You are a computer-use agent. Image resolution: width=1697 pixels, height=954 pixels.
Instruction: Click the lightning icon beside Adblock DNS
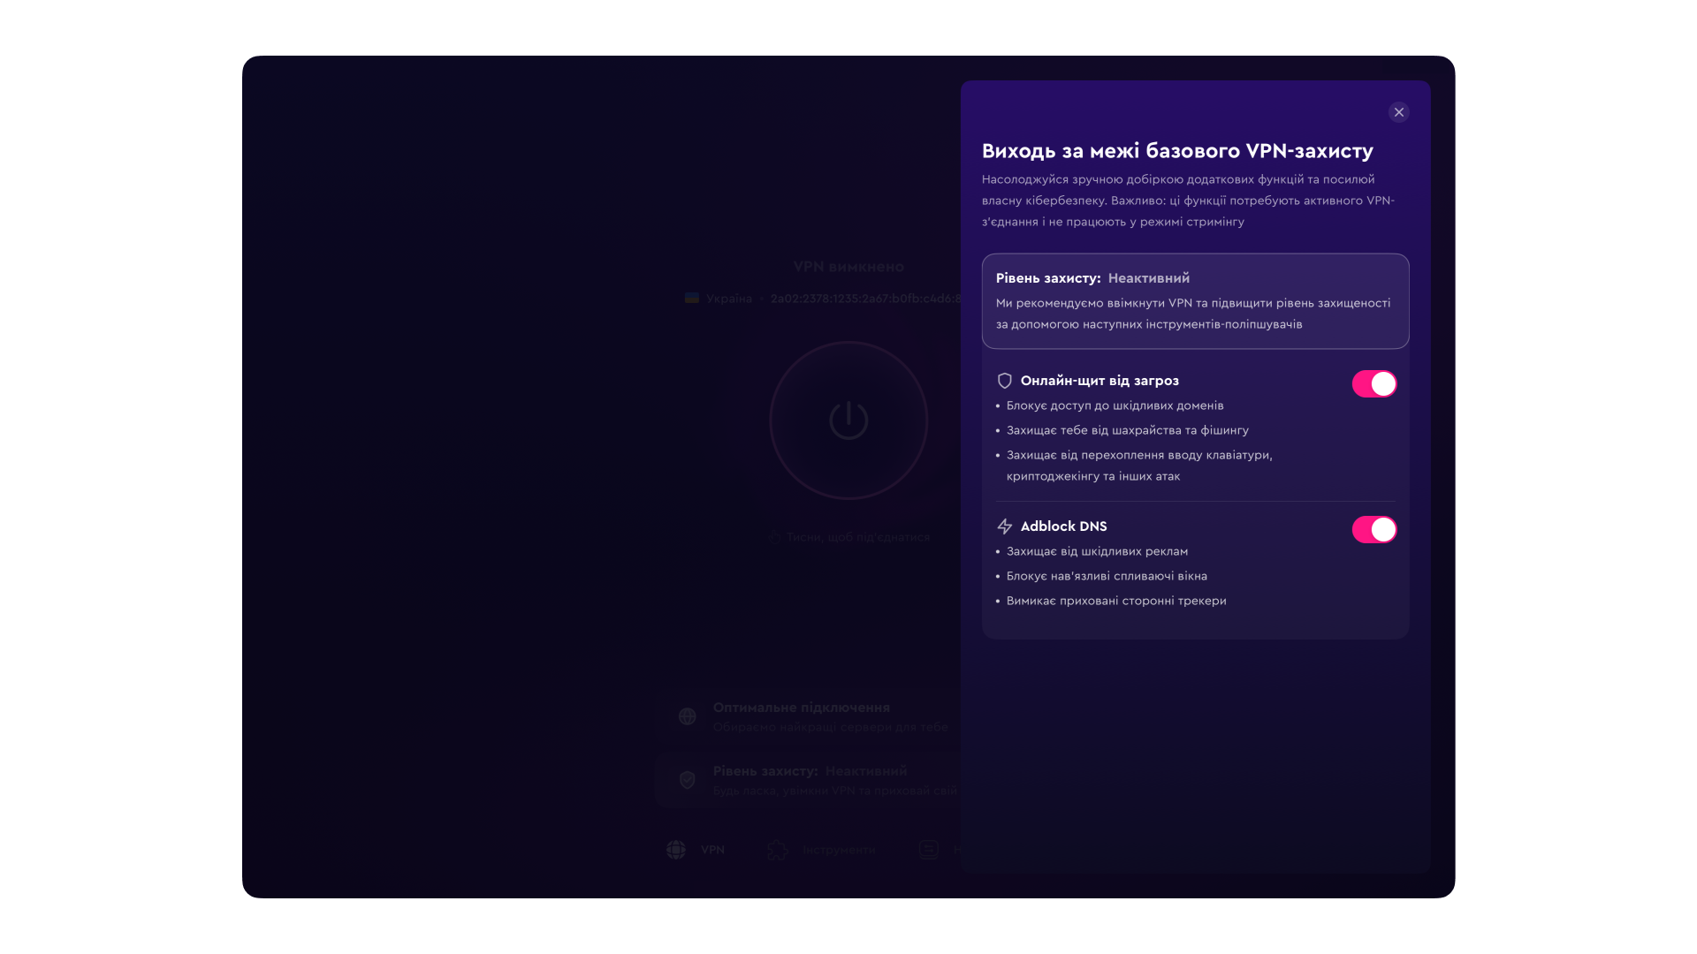point(1005,526)
